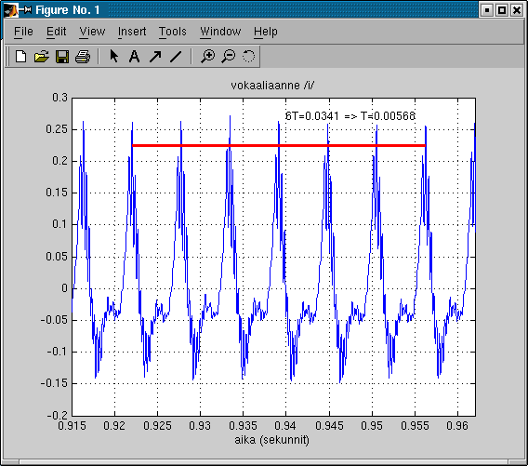528x466 pixels.
Task: Open the Window menu
Action: pyautogui.click(x=220, y=32)
